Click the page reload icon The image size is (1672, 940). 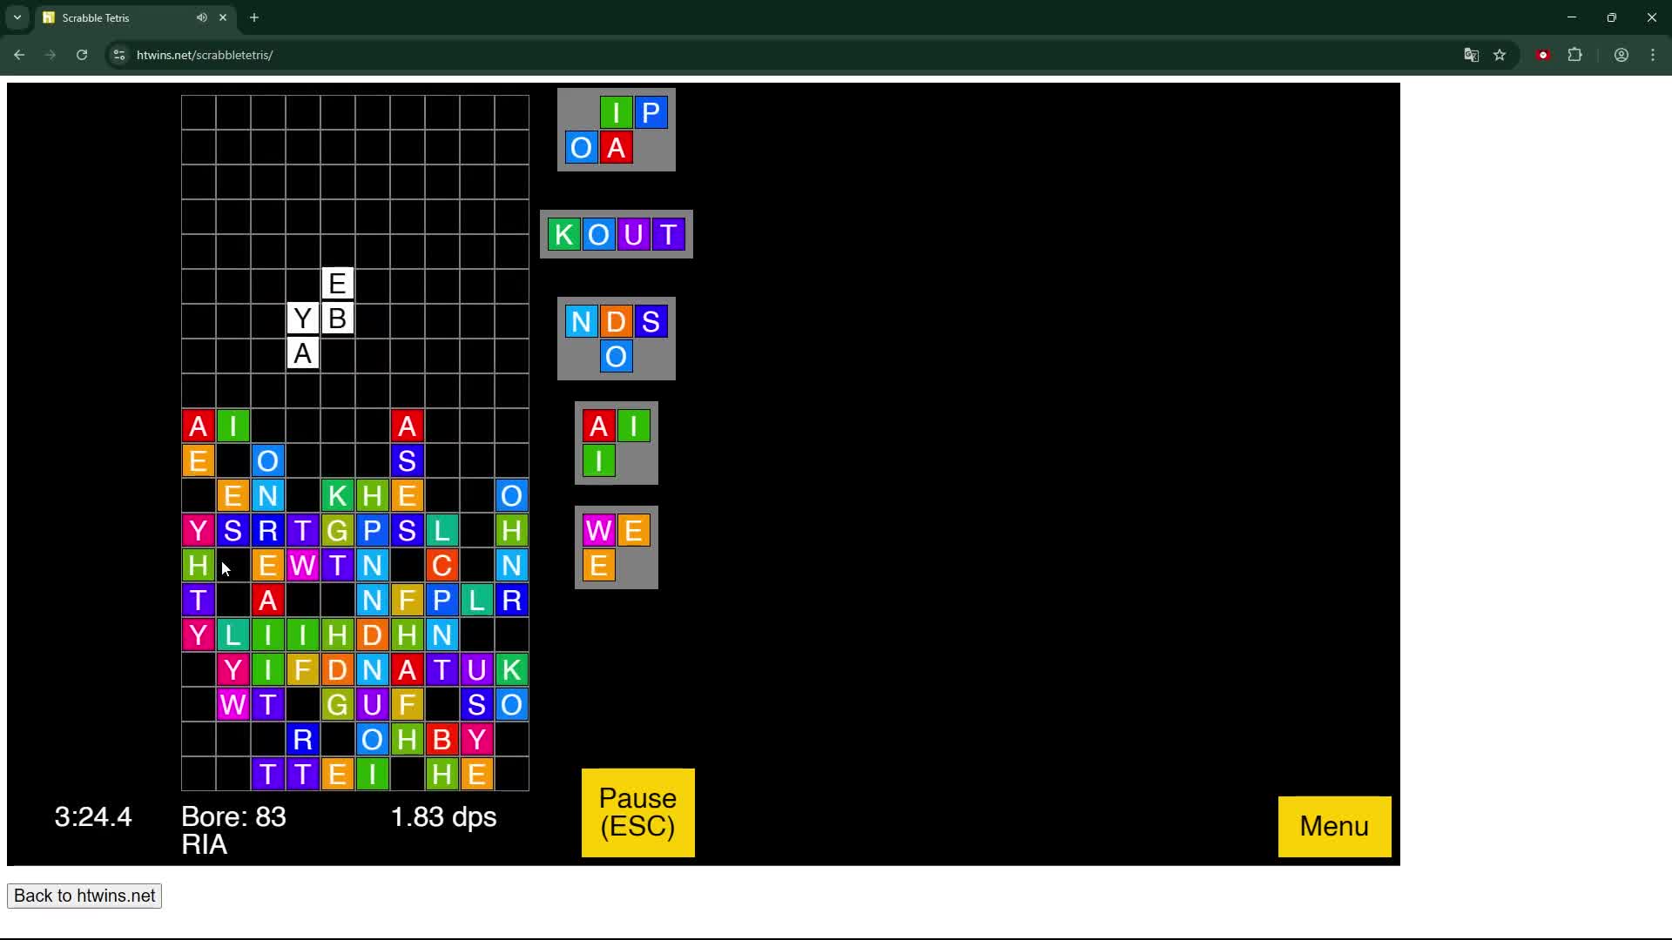81,54
